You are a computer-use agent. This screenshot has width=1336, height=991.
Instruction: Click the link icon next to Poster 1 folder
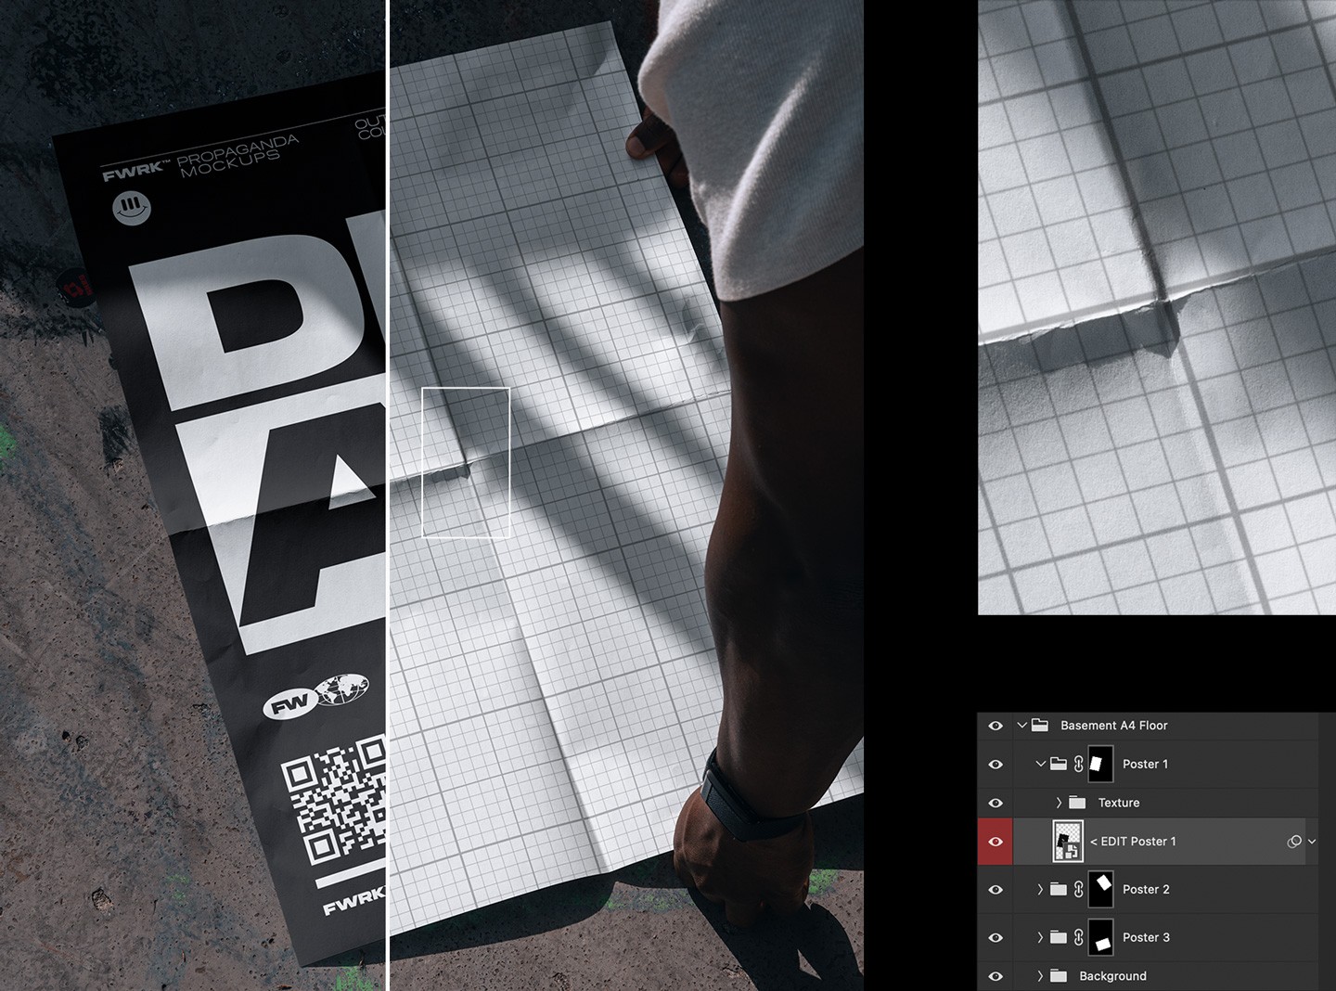coord(1077,764)
